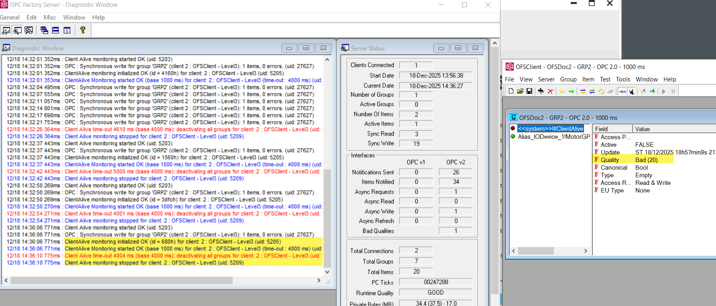Viewport: 716px width, 306px height.
Task: Click the open folder icon in OFSClient
Action: point(520,91)
